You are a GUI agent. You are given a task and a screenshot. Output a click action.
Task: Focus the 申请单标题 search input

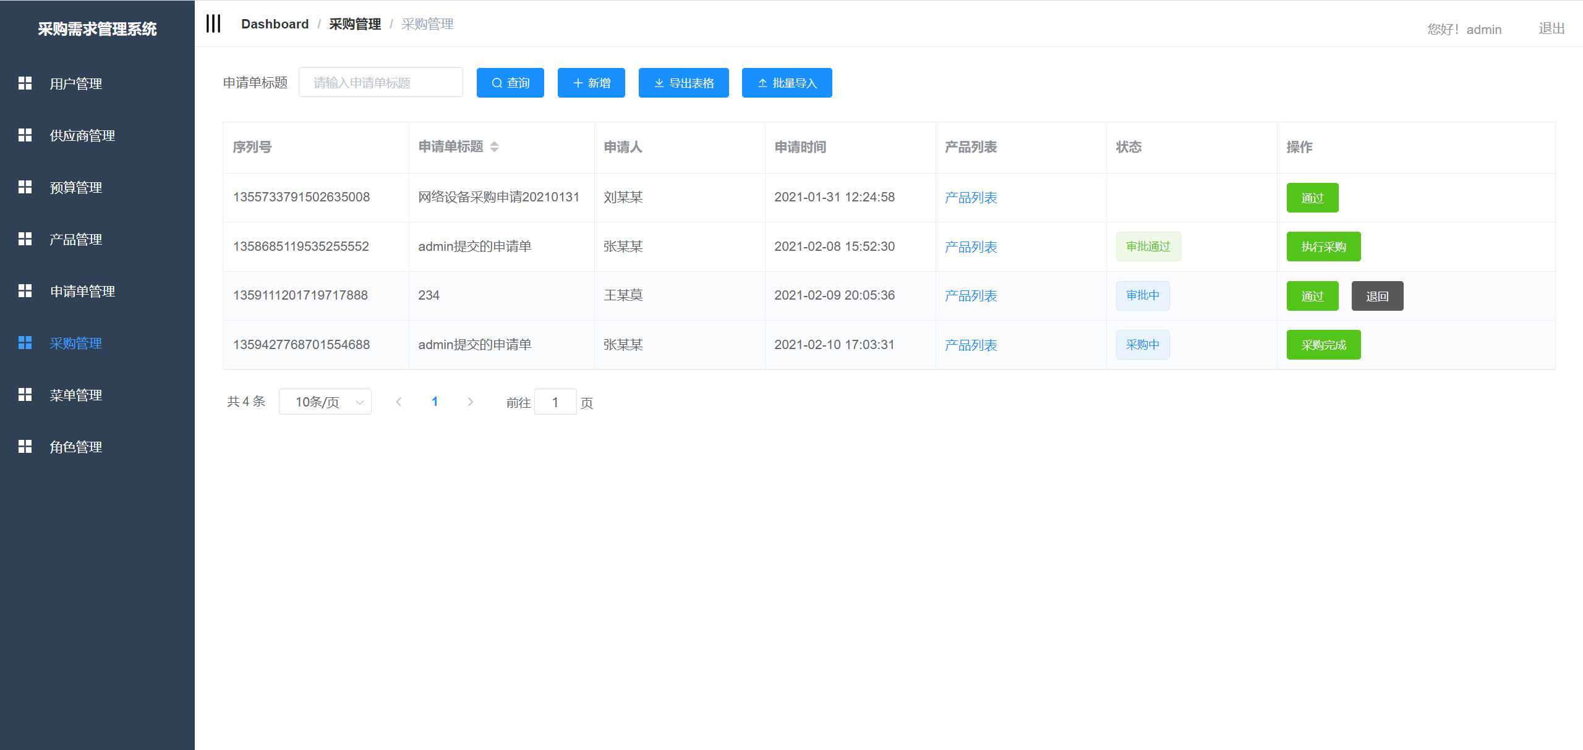[380, 83]
